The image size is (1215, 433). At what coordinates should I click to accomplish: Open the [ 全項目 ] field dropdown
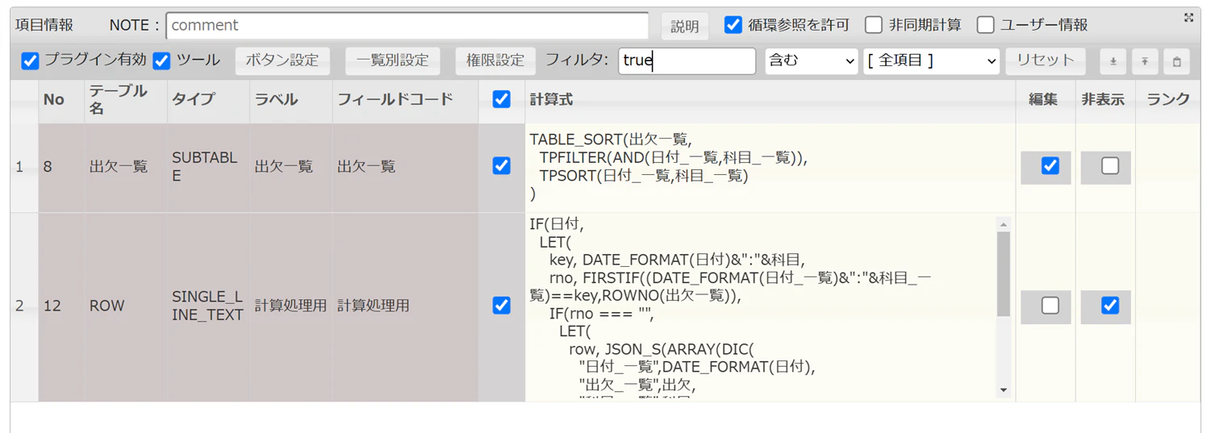tap(931, 61)
